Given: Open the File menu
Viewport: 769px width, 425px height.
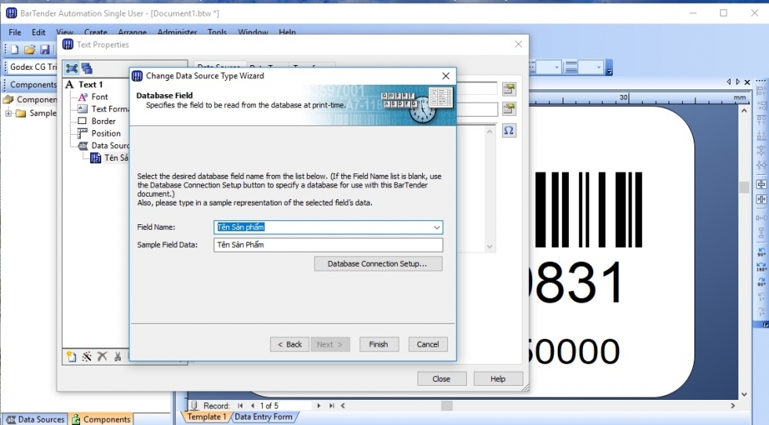Looking at the screenshot, I should (15, 32).
